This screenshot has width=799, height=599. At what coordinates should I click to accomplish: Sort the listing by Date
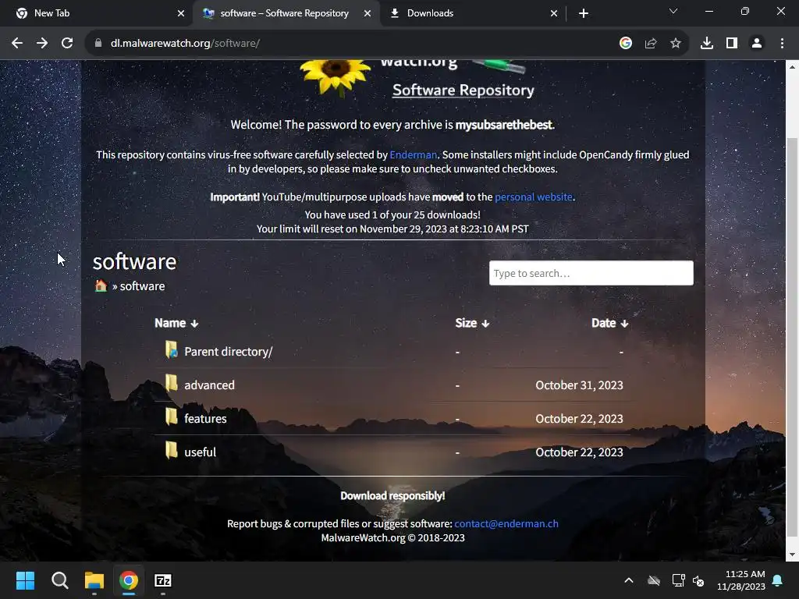pos(609,323)
